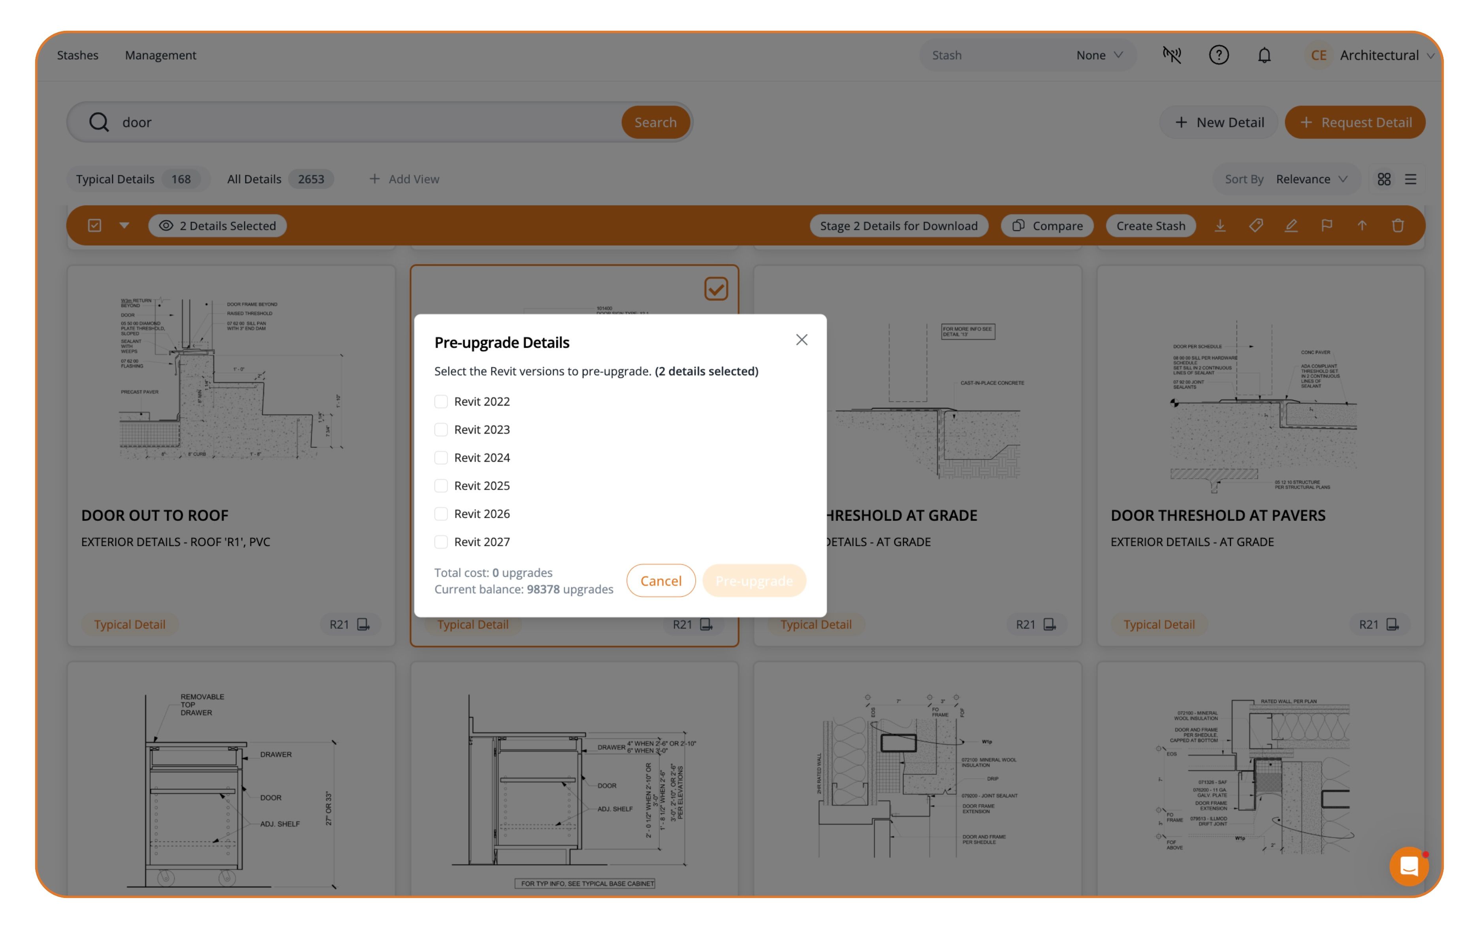Switch to grid view layout
This screenshot has height=928, width=1479.
pyautogui.click(x=1384, y=179)
